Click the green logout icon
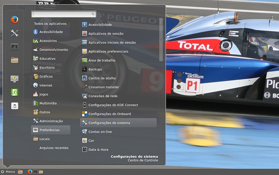The height and width of the screenshot is (175, 279). (14, 92)
